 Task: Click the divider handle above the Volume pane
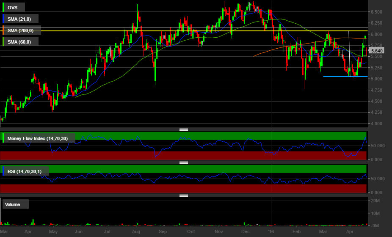(x=184, y=195)
